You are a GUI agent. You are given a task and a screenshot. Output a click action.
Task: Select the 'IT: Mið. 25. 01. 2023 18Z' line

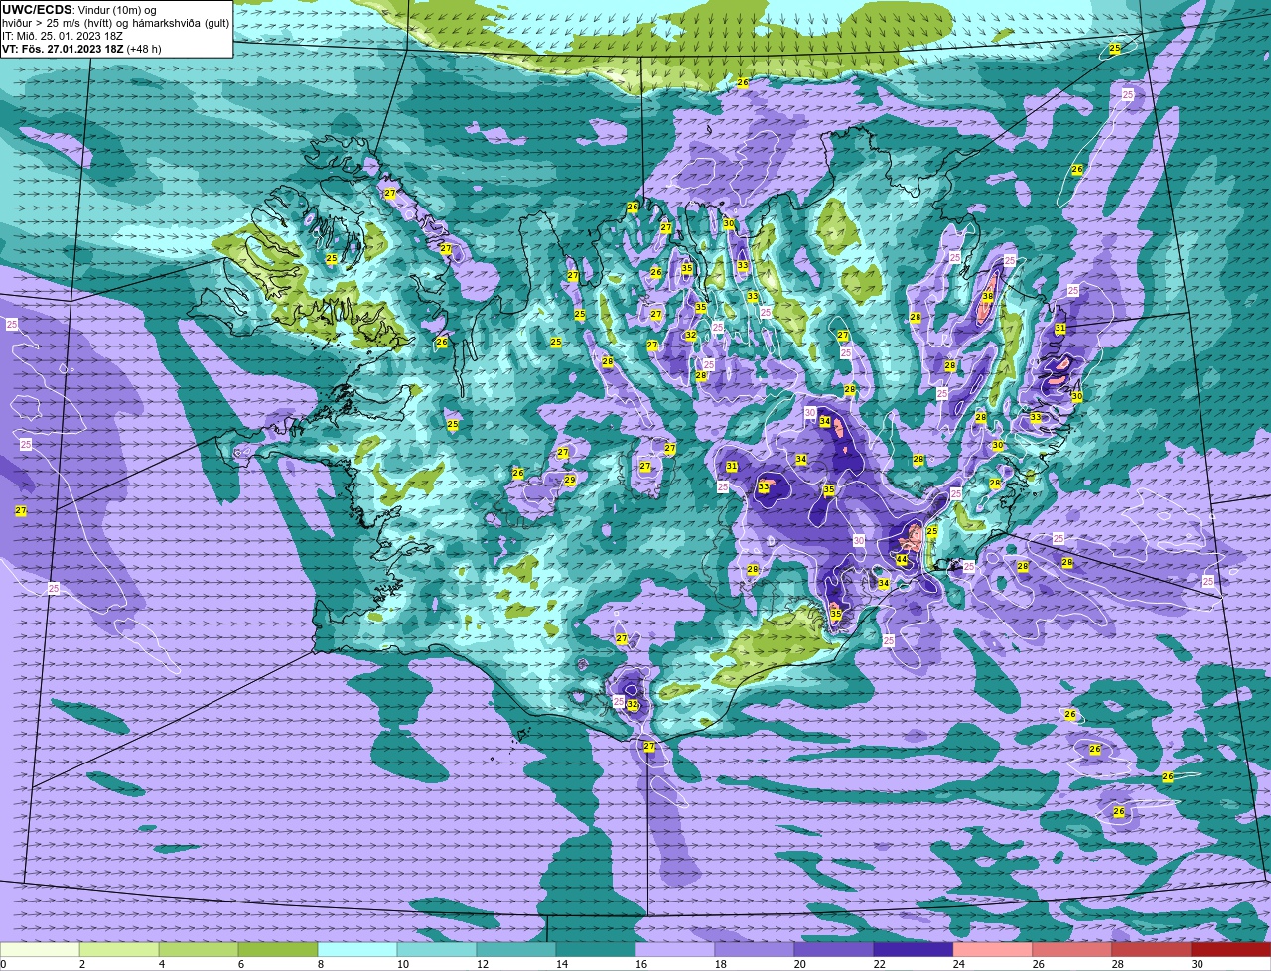pyautogui.click(x=63, y=35)
